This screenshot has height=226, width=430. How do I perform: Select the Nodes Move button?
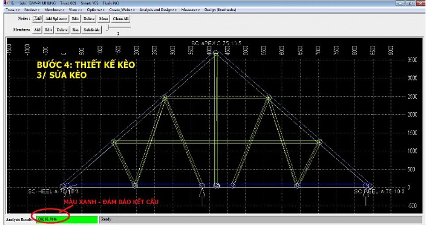pyautogui.click(x=103, y=19)
